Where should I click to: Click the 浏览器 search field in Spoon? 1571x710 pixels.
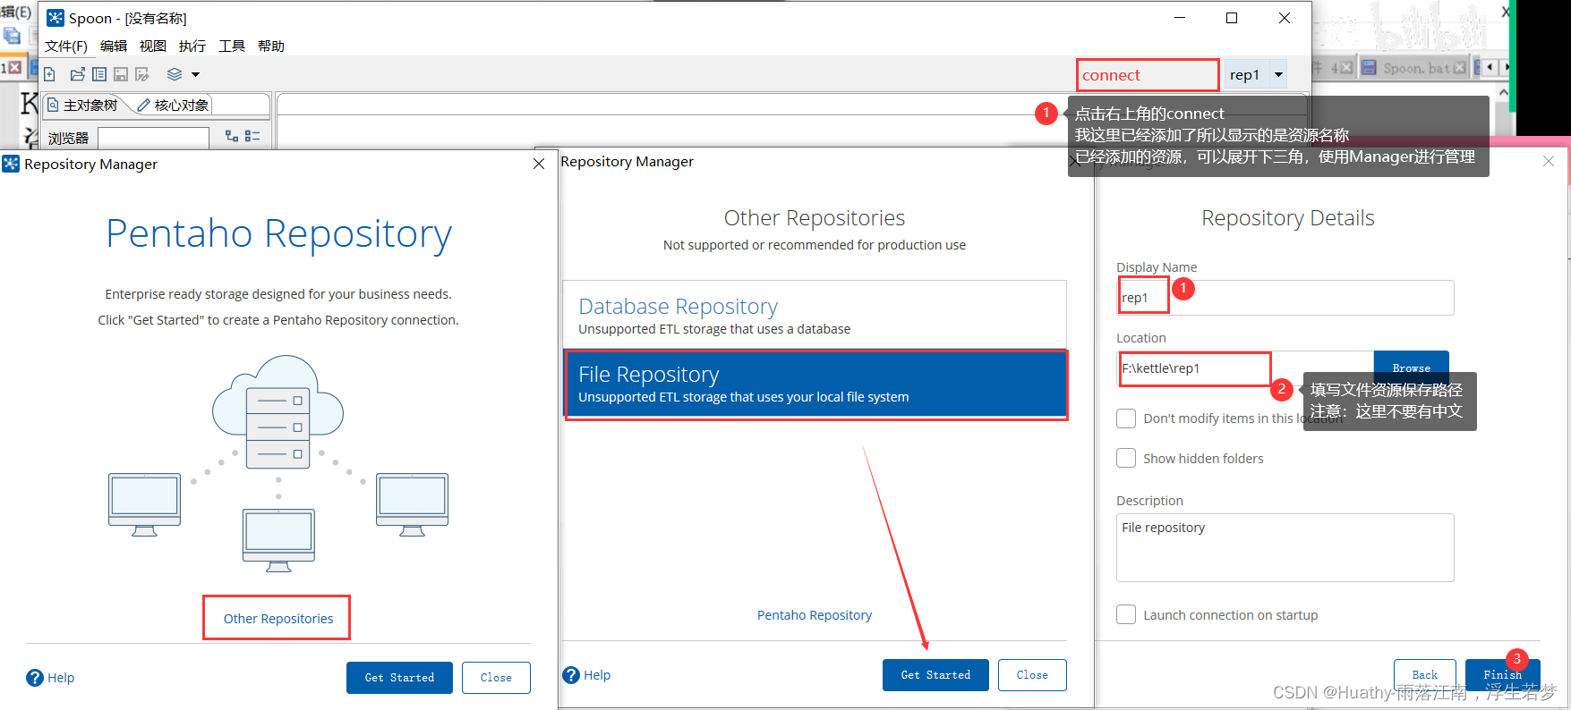point(153,138)
